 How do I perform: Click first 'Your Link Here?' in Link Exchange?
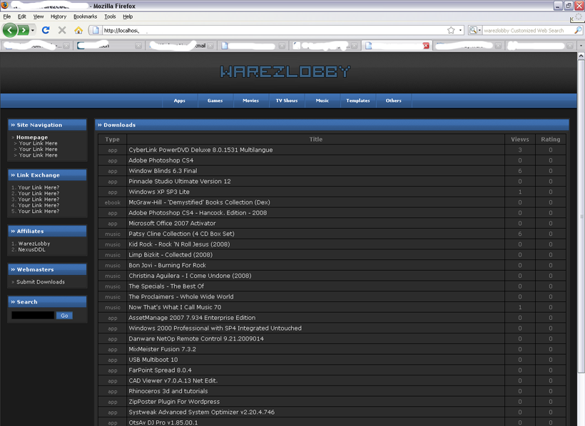click(x=39, y=187)
